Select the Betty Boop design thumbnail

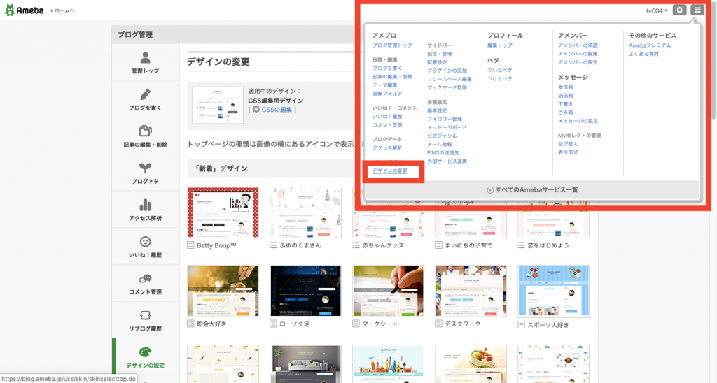(x=223, y=212)
